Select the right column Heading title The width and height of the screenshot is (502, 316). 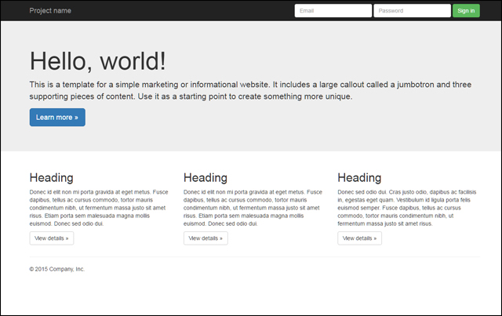(x=360, y=178)
